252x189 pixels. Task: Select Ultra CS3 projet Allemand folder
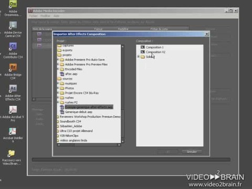[76, 131]
